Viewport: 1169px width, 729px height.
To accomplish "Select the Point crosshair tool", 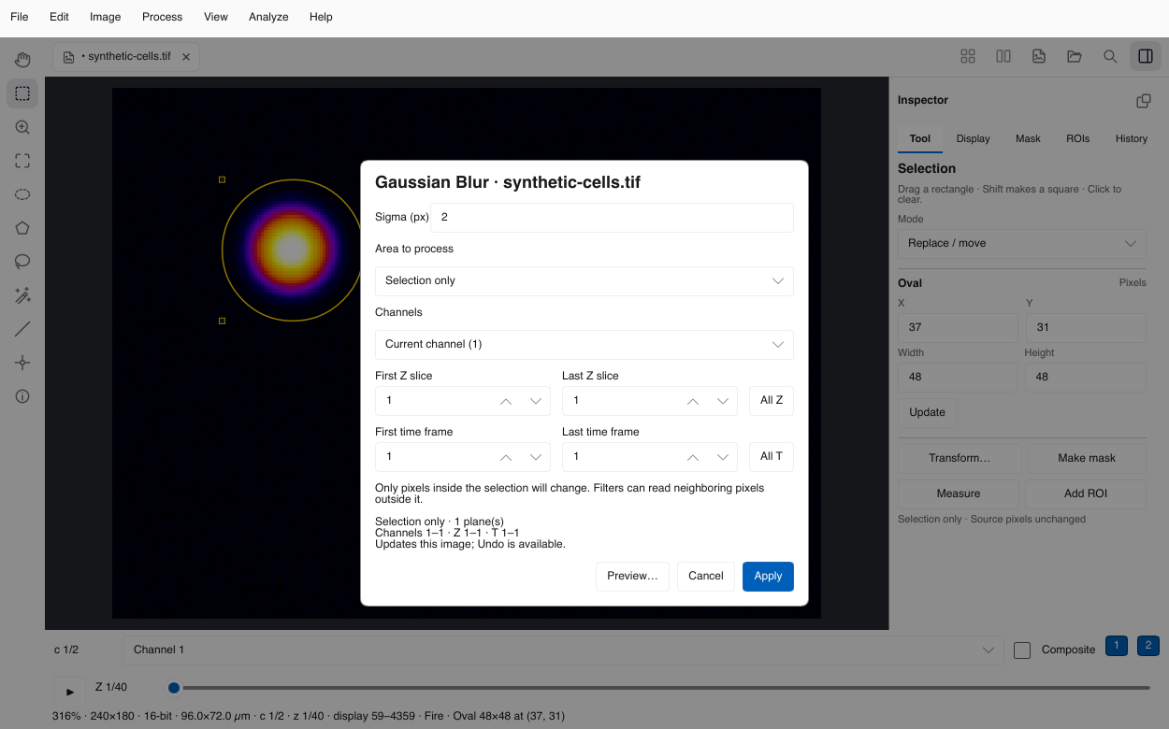I will (x=22, y=363).
